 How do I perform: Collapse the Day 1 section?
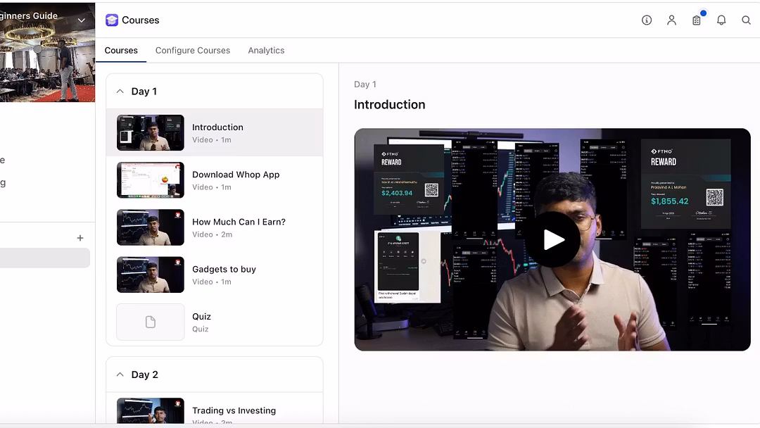[120, 92]
